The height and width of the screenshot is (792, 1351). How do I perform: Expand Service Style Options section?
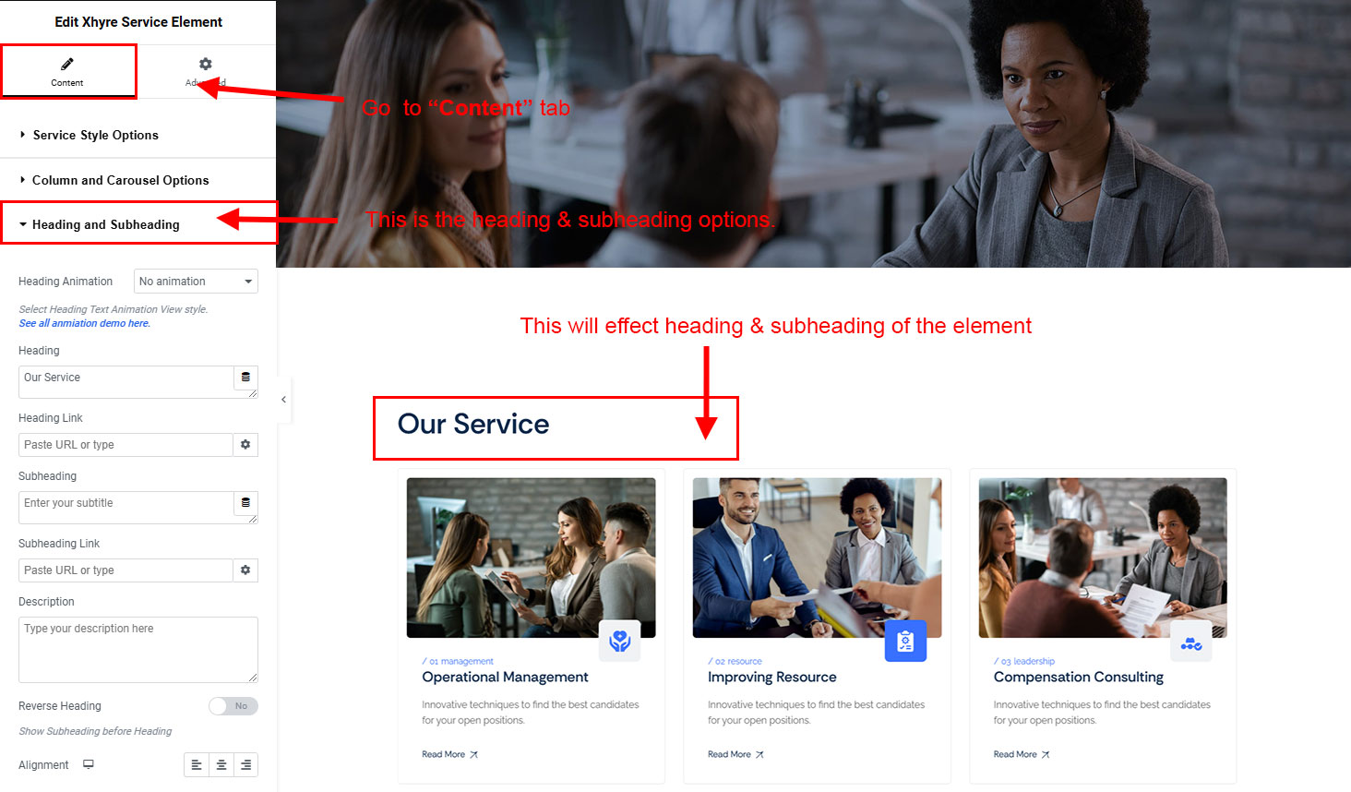point(138,135)
